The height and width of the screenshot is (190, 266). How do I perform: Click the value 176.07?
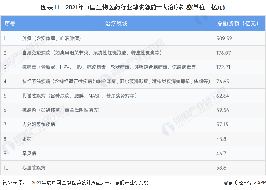224,53
